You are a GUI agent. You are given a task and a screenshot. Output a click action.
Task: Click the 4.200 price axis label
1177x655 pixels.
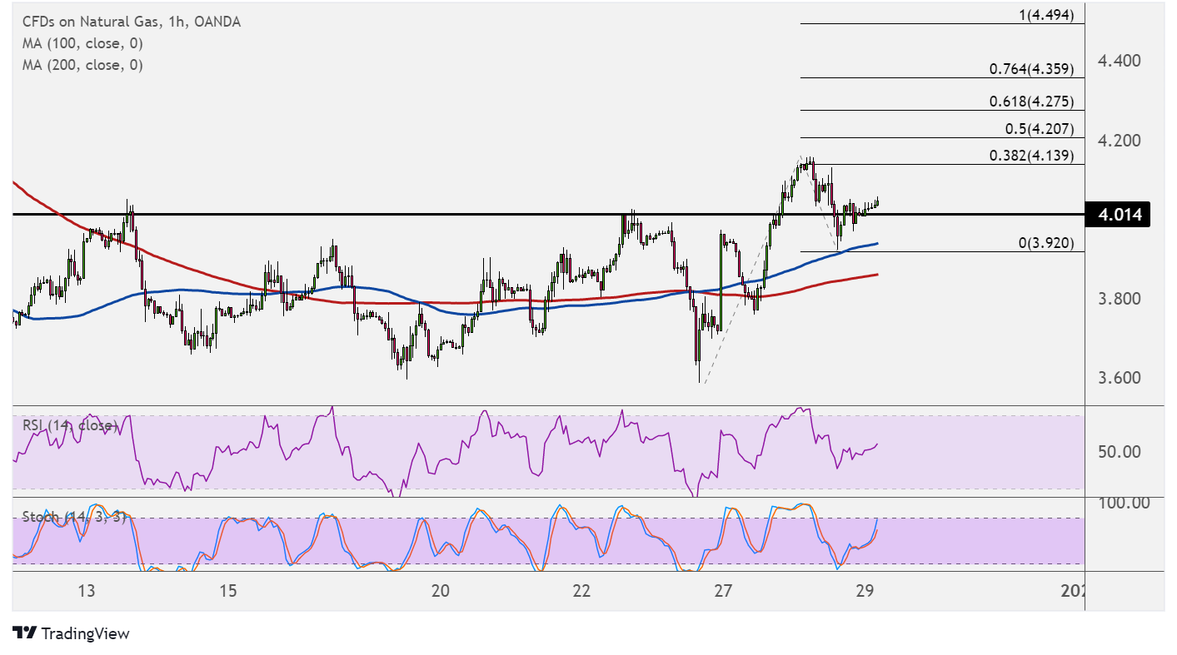click(x=1119, y=140)
